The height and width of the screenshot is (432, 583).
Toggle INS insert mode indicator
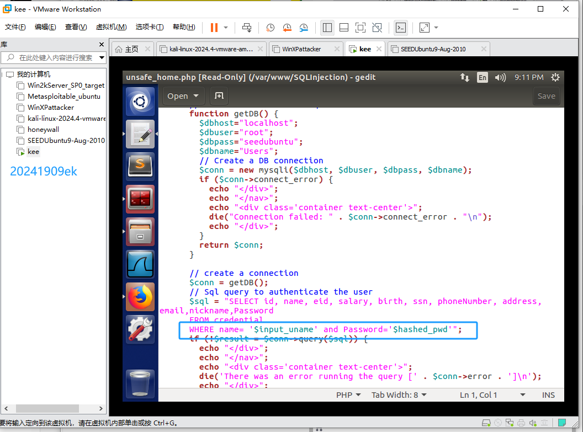548,395
